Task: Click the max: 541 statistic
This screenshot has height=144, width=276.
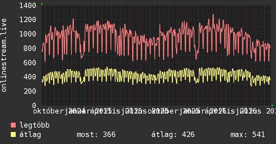Action: click(248, 135)
